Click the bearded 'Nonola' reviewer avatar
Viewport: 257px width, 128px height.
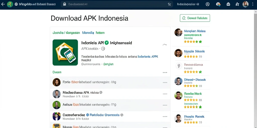coord(178,53)
